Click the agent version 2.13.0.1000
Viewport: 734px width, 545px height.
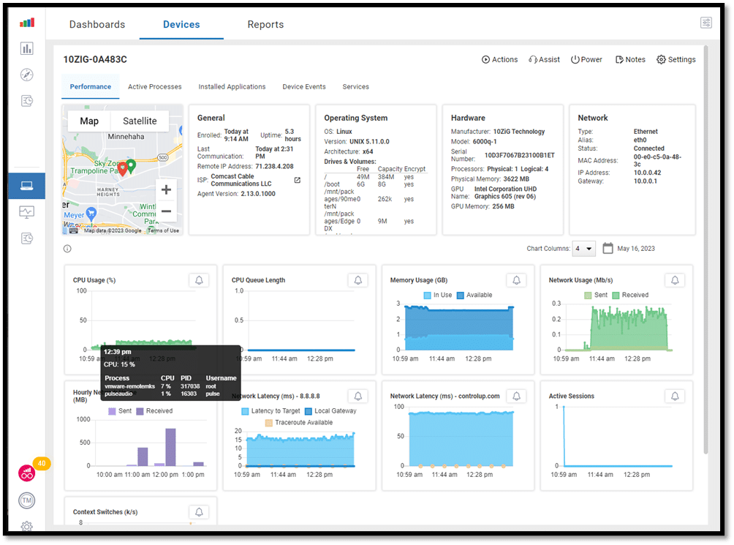pyautogui.click(x=258, y=194)
